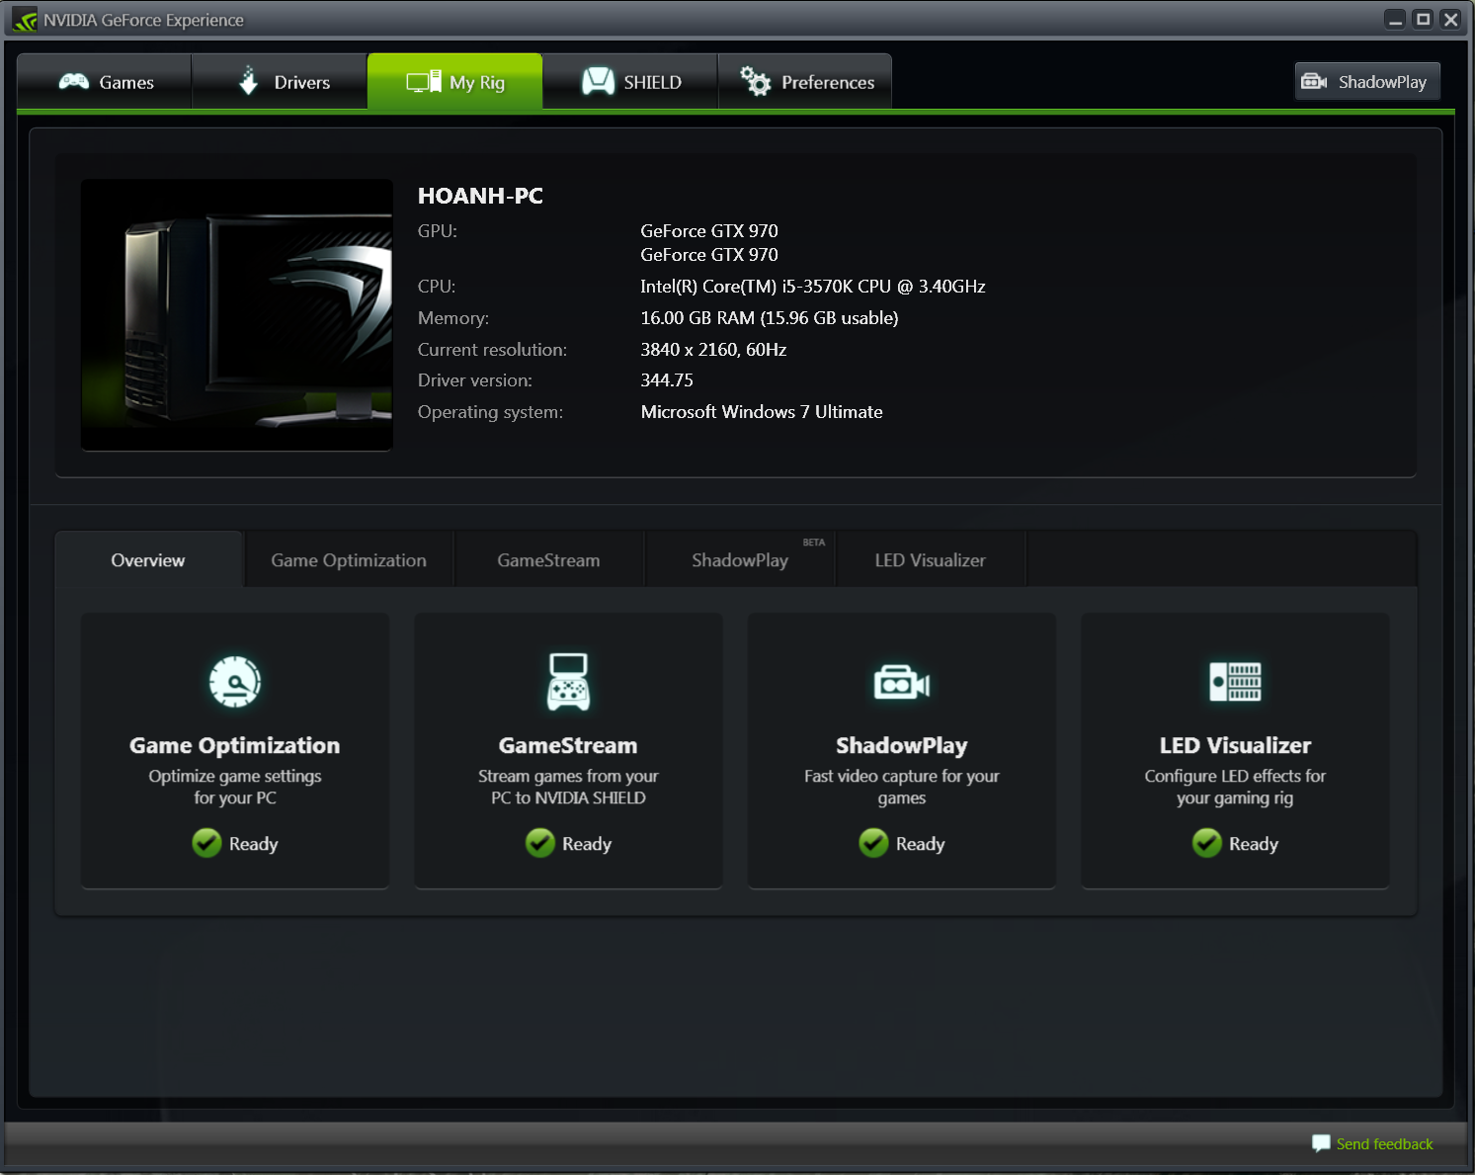The image size is (1475, 1175).
Task: Click the Game Optimization card title
Action: click(x=235, y=745)
